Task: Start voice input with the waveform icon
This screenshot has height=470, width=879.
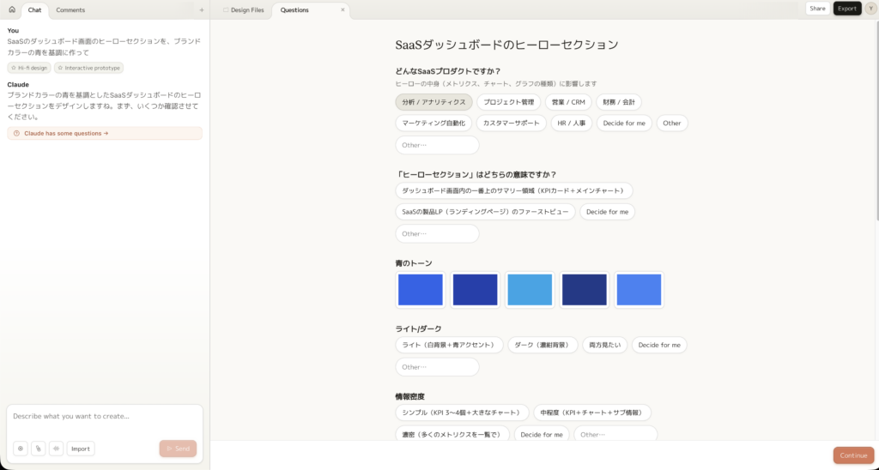Action: click(56, 449)
